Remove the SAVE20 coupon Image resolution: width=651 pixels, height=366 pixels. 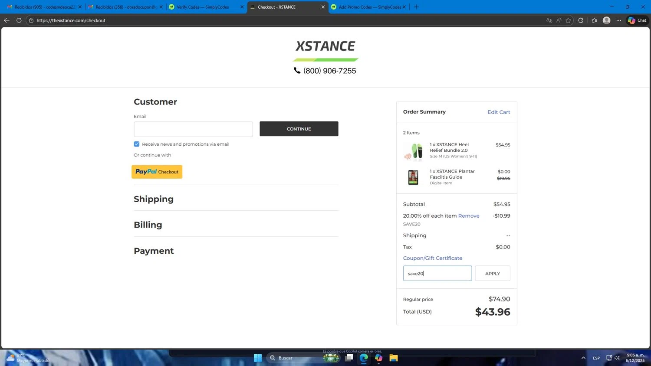point(469,216)
